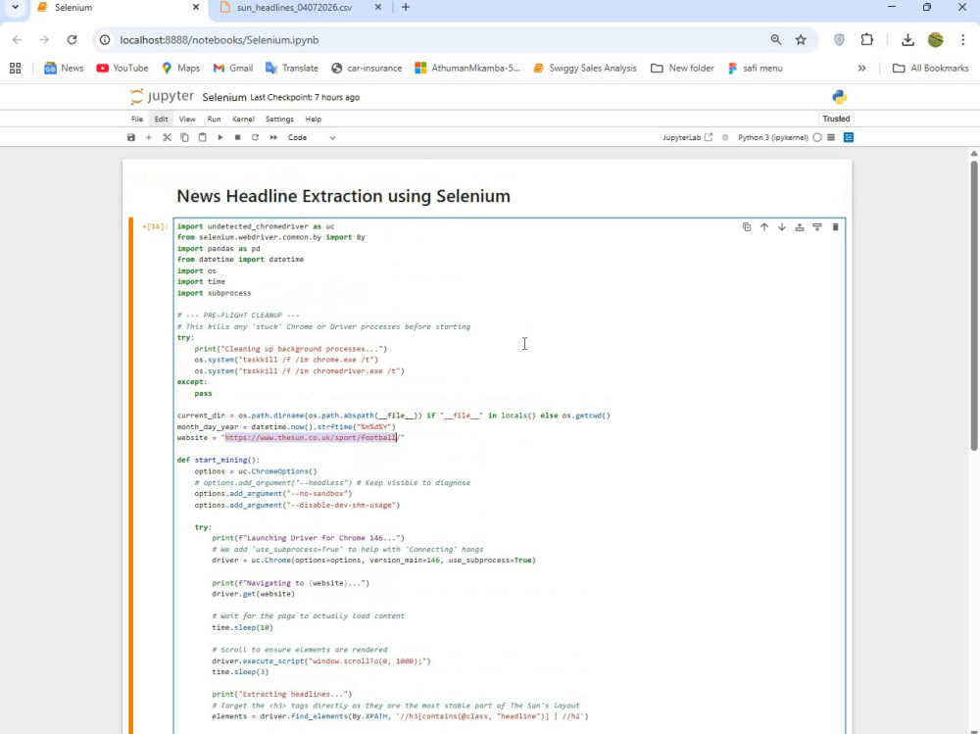
Task: Open the browser Extensions puzzle icon
Action: pyautogui.click(x=867, y=40)
